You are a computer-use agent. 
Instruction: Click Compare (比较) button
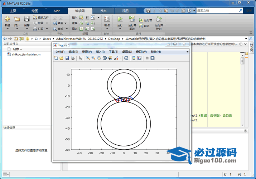pos(41,23)
